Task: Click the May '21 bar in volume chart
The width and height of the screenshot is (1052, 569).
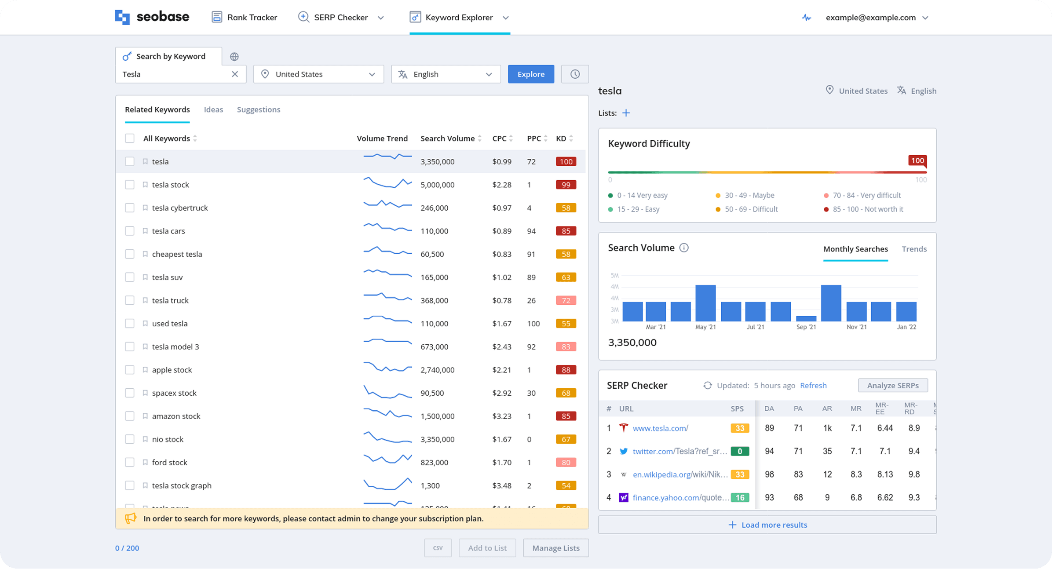Action: (705, 303)
